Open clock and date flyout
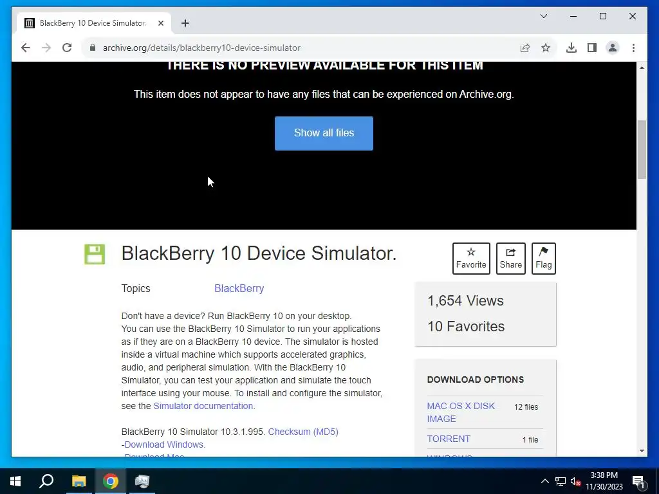Viewport: 659px width, 494px height. pyautogui.click(x=604, y=481)
